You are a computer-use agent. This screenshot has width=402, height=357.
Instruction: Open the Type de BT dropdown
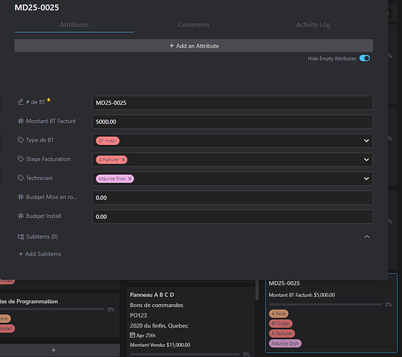point(366,141)
